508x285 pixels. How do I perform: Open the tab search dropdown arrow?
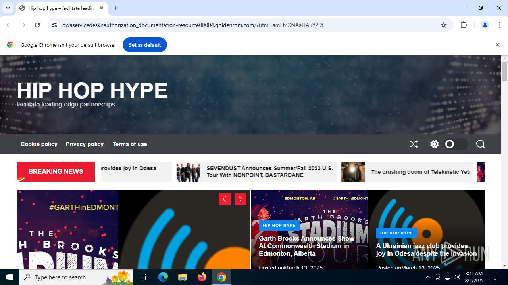coord(8,8)
